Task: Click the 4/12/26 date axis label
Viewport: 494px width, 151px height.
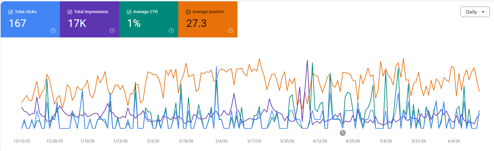Action: 320,141
